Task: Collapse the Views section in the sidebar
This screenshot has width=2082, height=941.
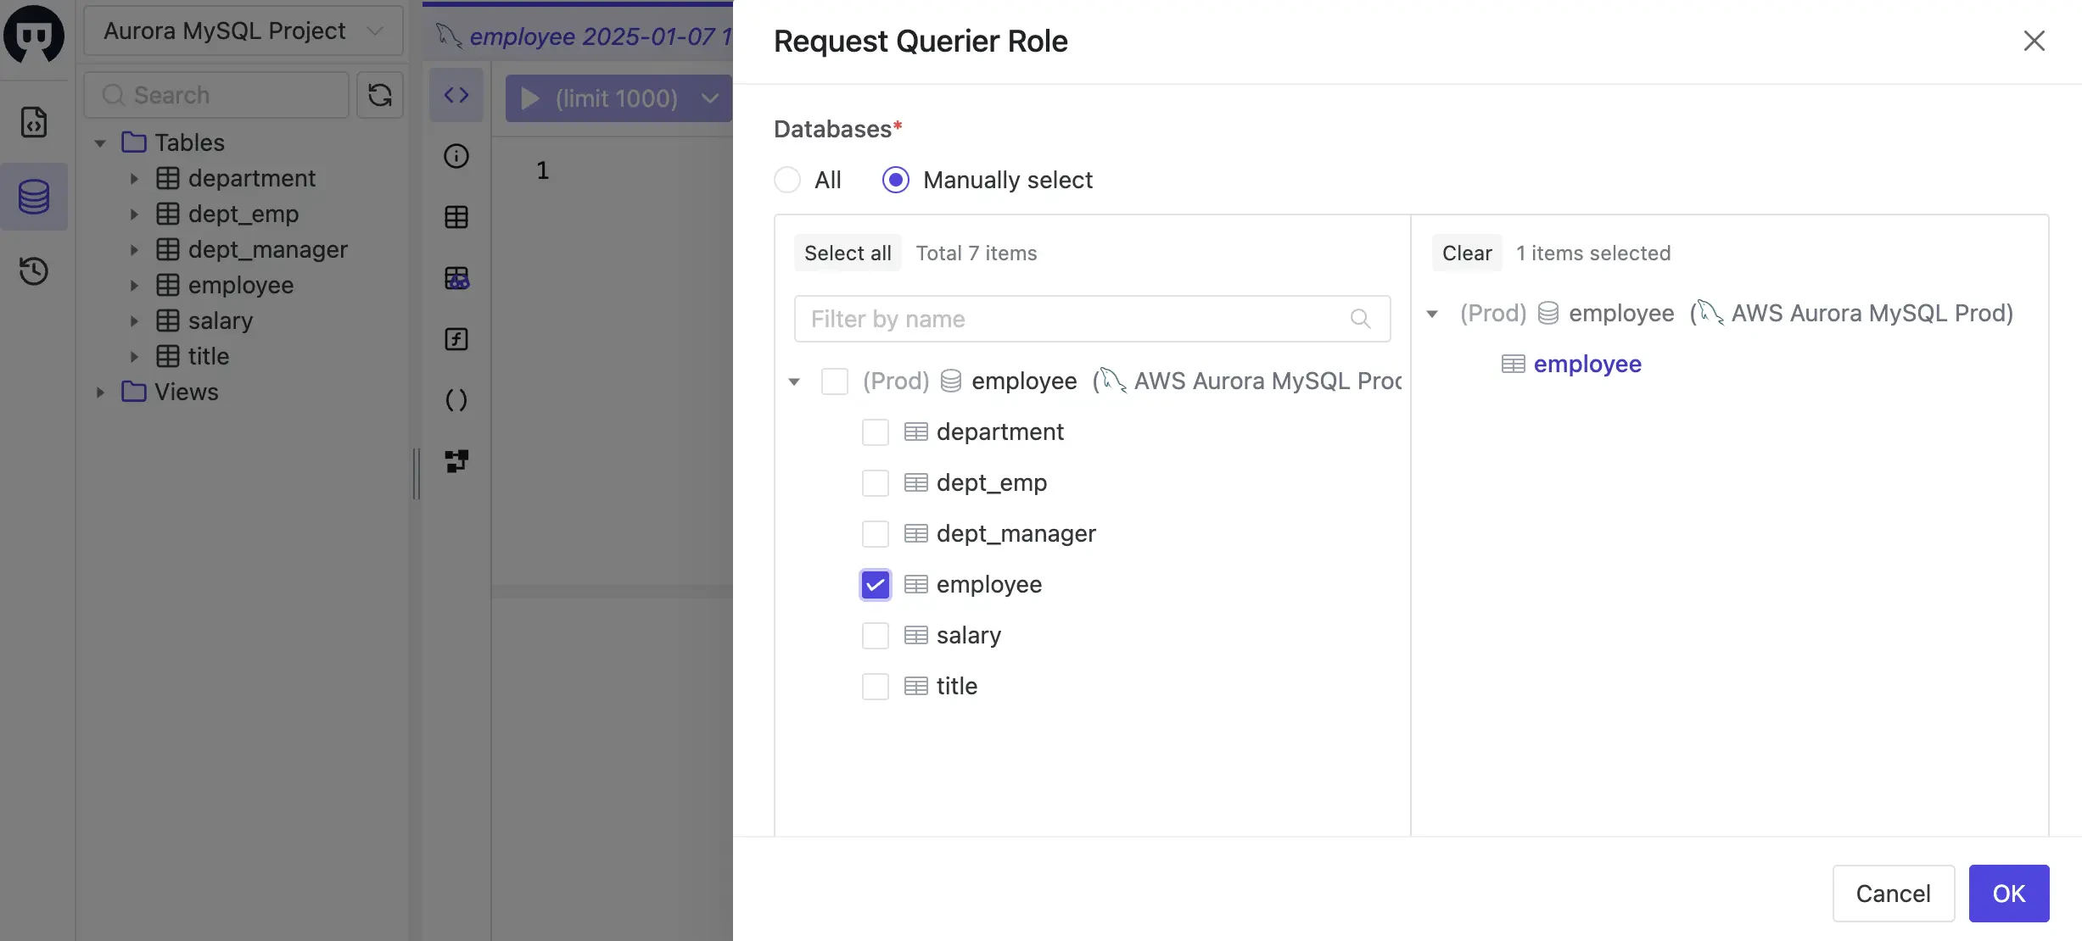Action: coord(99,392)
